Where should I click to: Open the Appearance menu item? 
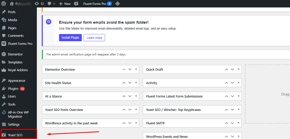click(x=16, y=81)
